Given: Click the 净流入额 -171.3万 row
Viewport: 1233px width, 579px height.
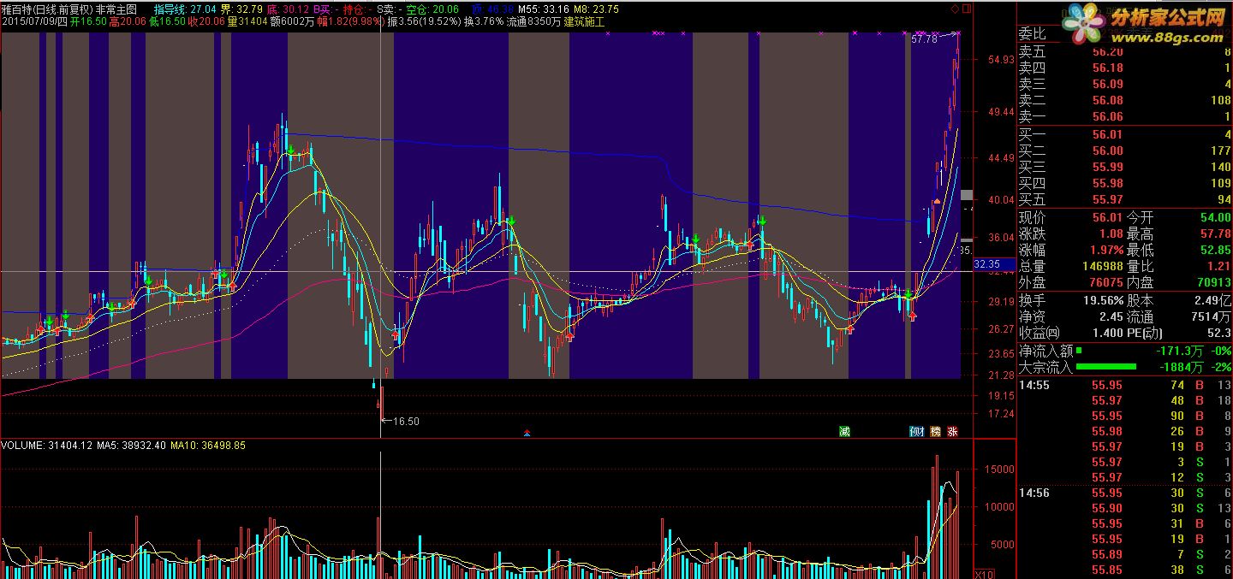Looking at the screenshot, I should tap(1123, 351).
